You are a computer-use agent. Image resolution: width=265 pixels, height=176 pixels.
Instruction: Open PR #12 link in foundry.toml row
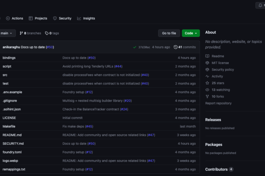pyautogui.click(x=89, y=152)
